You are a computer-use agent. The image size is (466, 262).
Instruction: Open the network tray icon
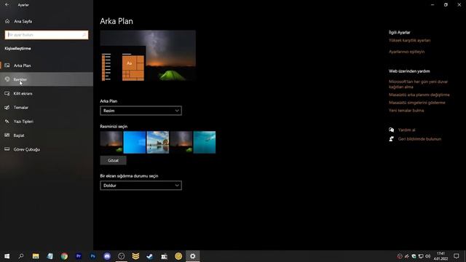[421, 256]
